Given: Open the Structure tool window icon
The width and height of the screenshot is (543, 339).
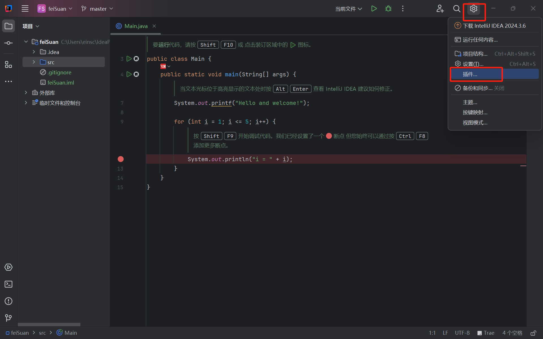Looking at the screenshot, I should tap(8, 64).
